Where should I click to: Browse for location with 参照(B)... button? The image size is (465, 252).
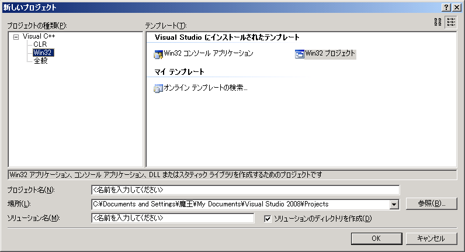[x=431, y=203]
